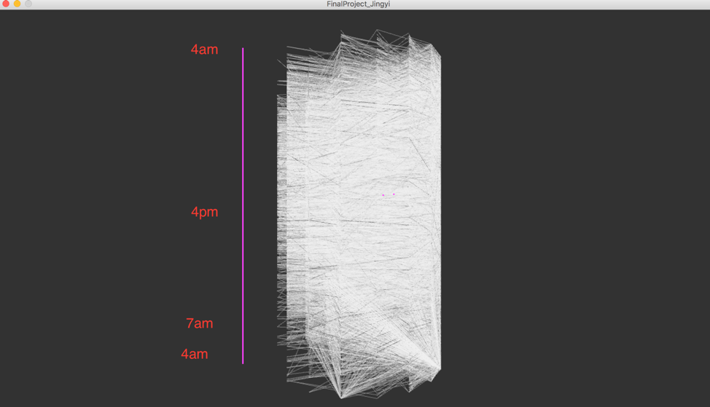Click the bottom 4am label
Image resolution: width=710 pixels, height=407 pixels.
click(194, 354)
